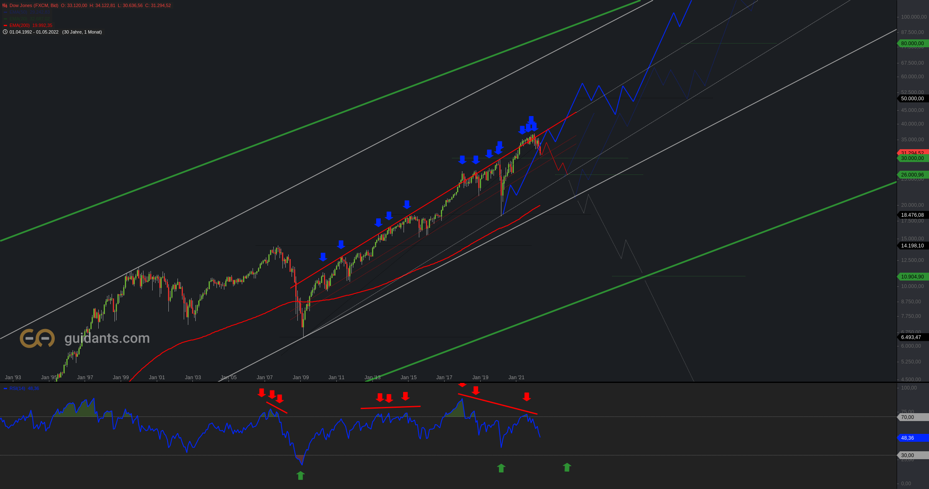Click the leftmost green up arrow under RSI
Viewport: 929px width, 489px height.
[301, 475]
